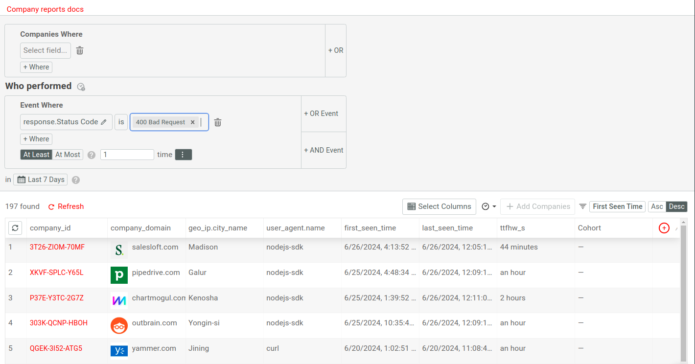Viewport: 695px width, 364px height.
Task: Click the Select Columns button
Action: (x=439, y=206)
